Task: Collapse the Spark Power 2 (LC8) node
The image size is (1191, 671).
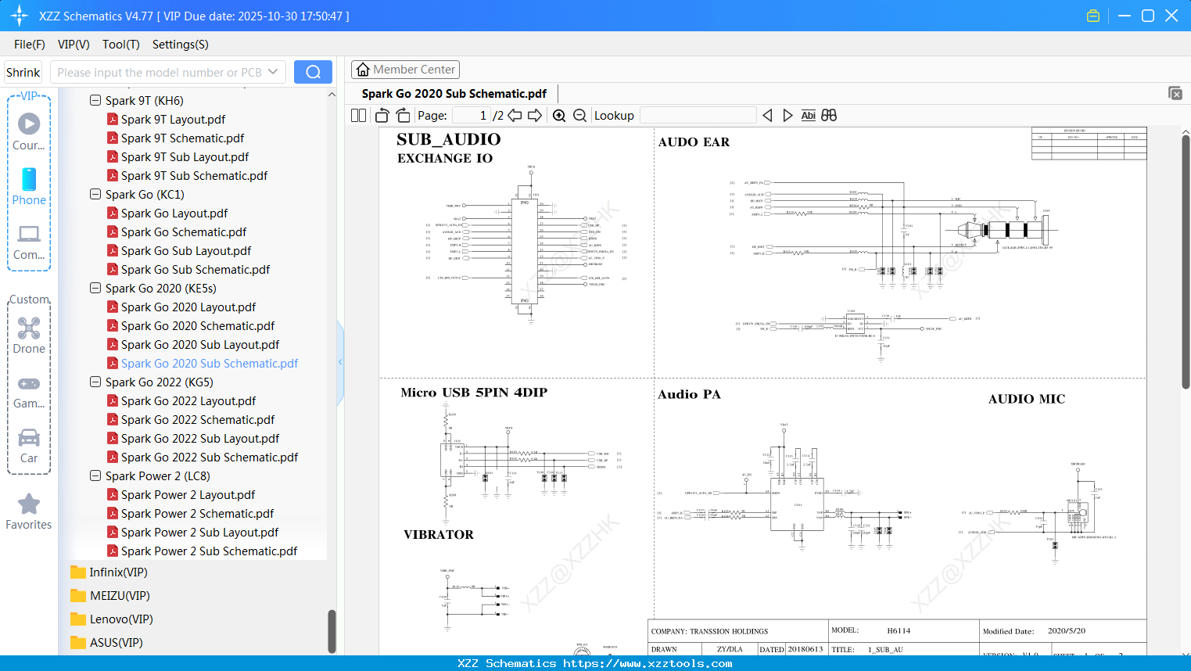Action: point(95,475)
